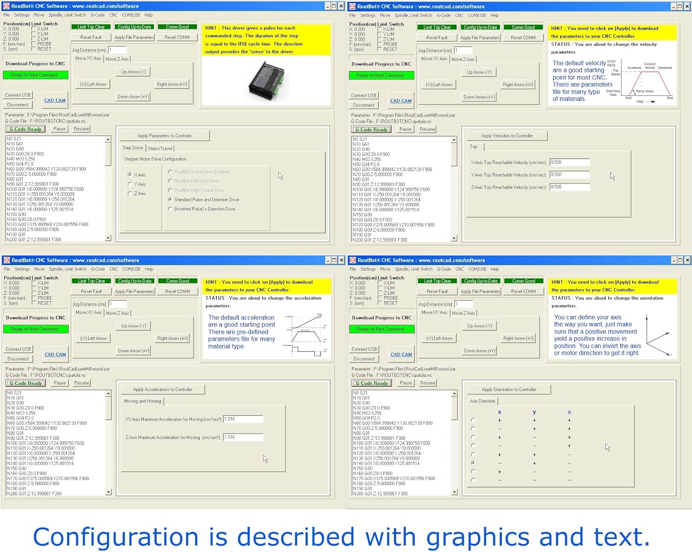
Task: Switch to the Steps/Travel tab in top-left window
Action: [160, 148]
